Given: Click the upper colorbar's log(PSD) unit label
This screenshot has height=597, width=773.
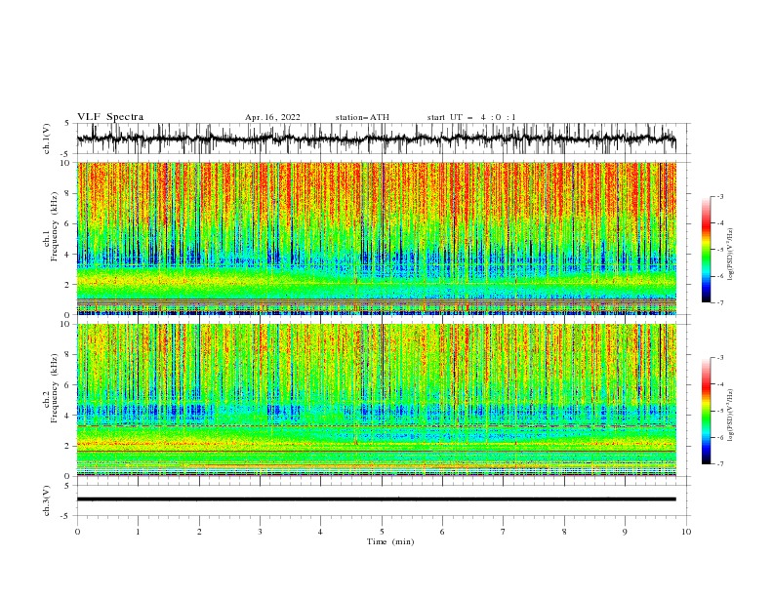Looking at the screenshot, I should click(x=731, y=255).
